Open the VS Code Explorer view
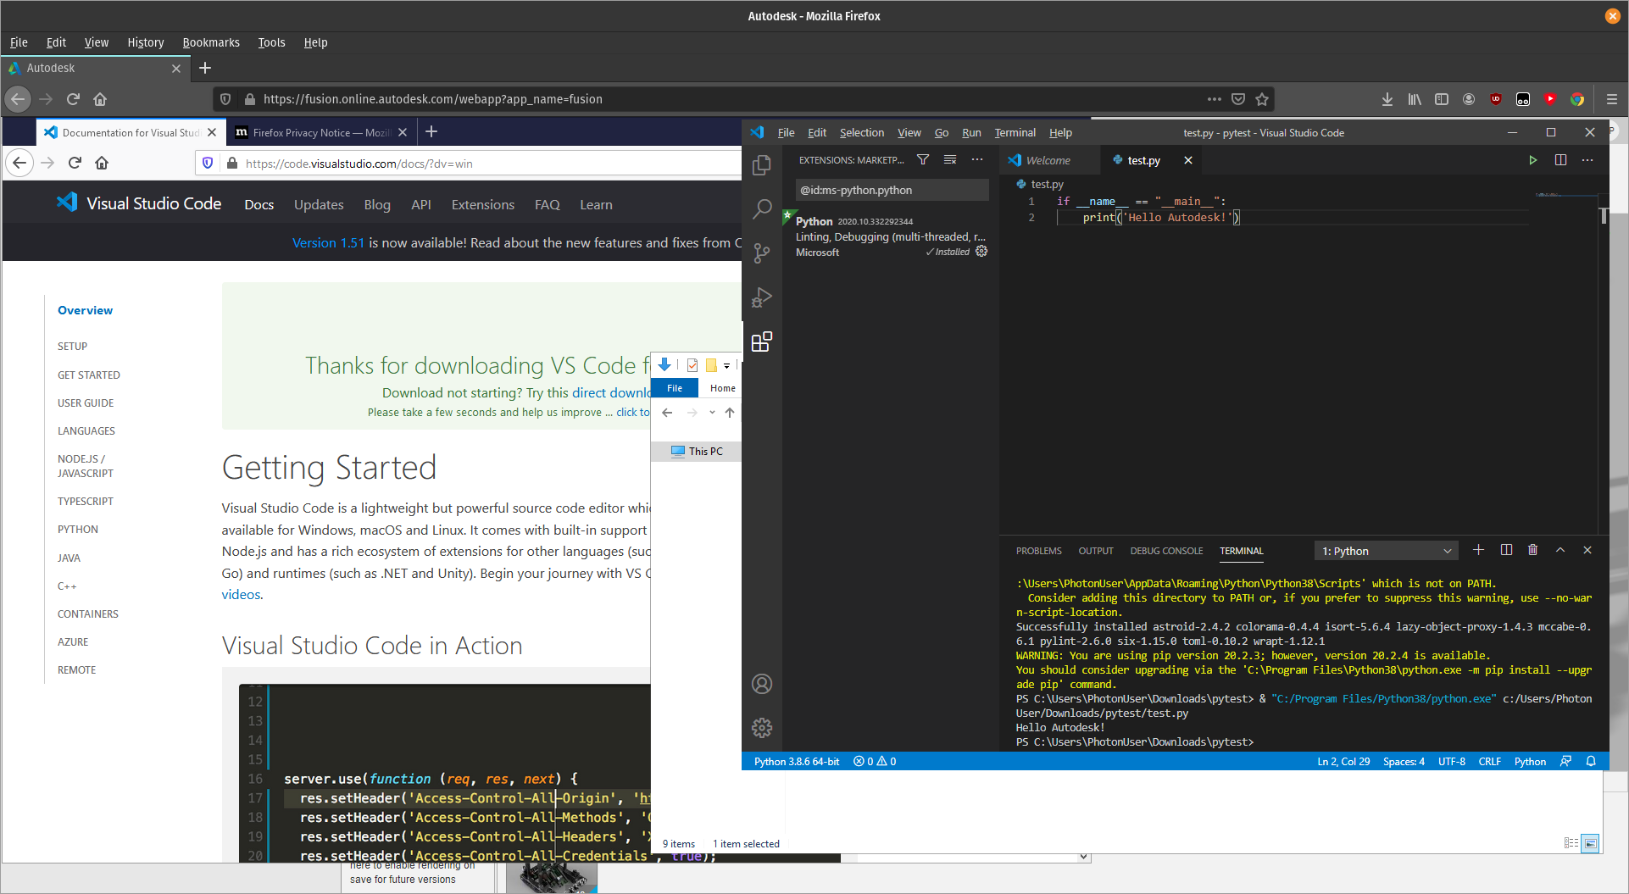The width and height of the screenshot is (1629, 894). pos(762,164)
